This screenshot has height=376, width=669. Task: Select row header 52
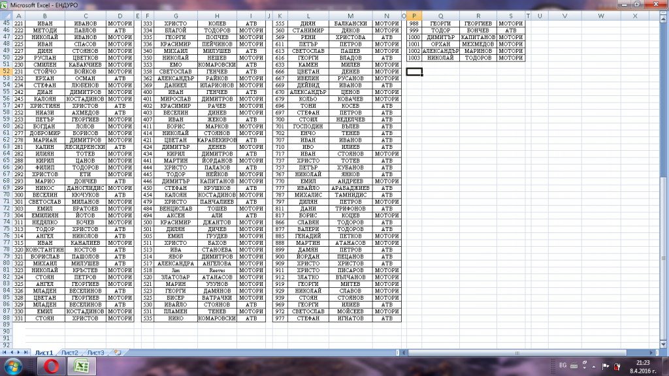coord(6,71)
